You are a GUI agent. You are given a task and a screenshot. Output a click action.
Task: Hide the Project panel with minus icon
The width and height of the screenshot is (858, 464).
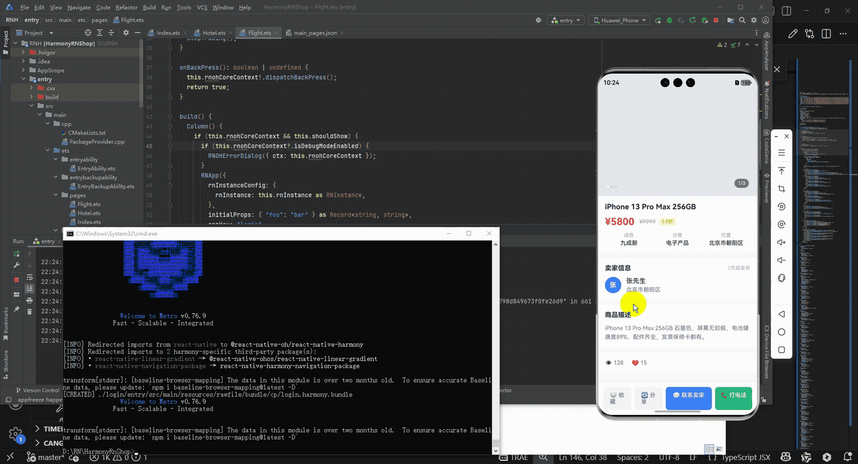pos(137,33)
